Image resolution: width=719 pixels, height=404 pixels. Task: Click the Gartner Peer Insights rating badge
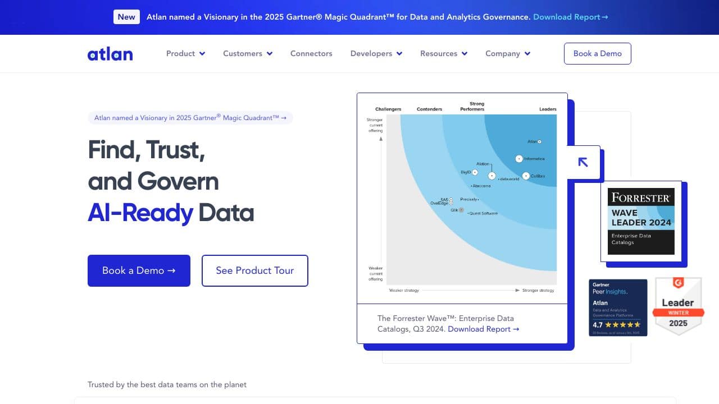618,307
